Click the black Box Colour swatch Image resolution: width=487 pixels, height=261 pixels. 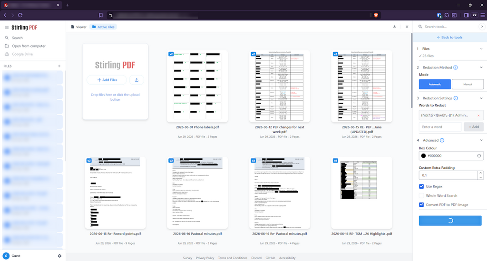(x=423, y=156)
